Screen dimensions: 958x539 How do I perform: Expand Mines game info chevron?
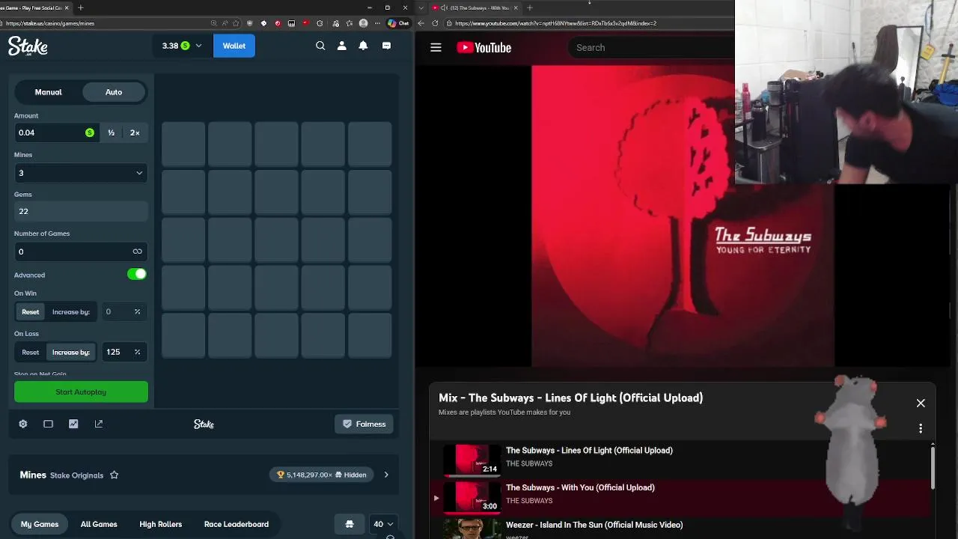pos(386,475)
